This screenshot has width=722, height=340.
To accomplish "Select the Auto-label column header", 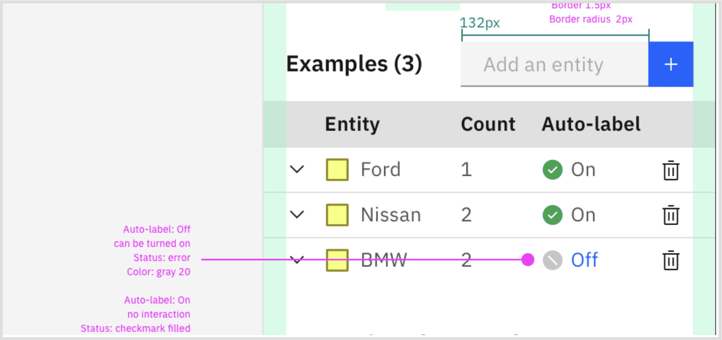I will [591, 124].
